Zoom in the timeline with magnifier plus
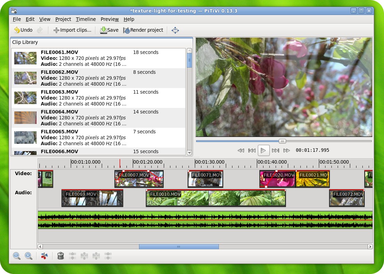Viewport: 384px width, 274px height. [x=29, y=256]
